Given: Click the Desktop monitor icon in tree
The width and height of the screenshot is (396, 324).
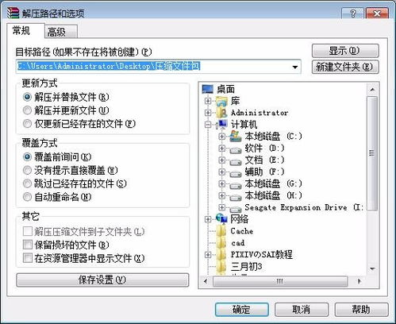Looking at the screenshot, I should pyautogui.click(x=207, y=89).
